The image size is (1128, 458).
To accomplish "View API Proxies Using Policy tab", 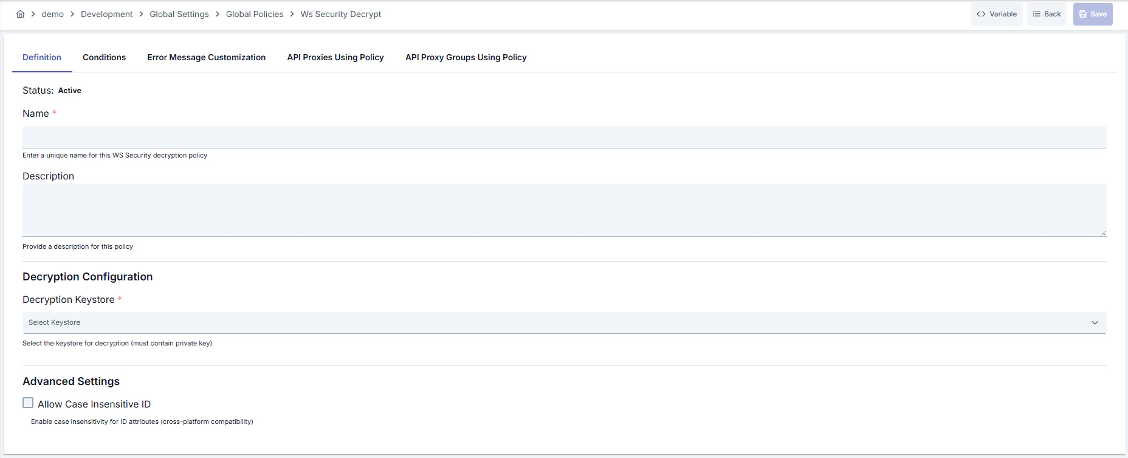I will [x=335, y=57].
